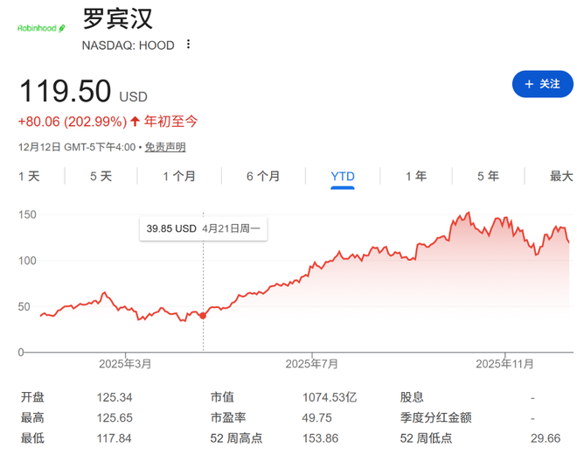Click the blue 关注 follow button
Screen dimensions: 577x462
click(542, 84)
